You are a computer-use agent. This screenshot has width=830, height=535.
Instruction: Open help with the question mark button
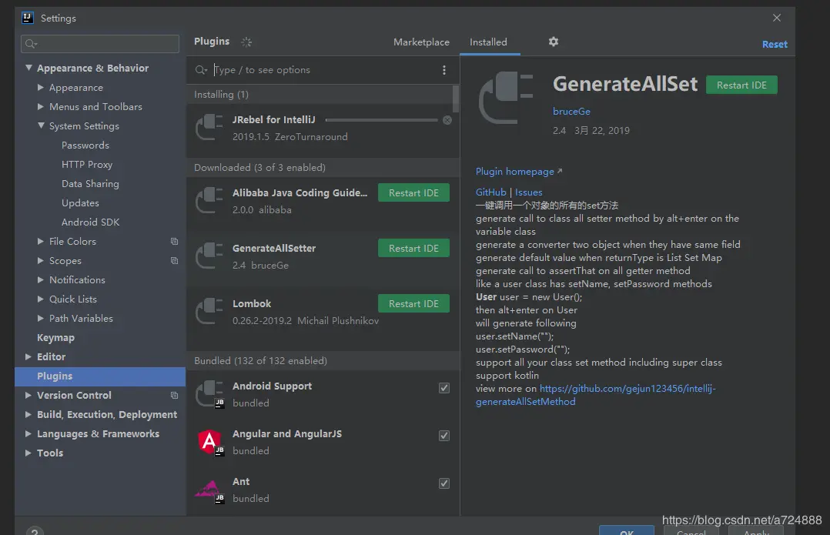point(35,531)
